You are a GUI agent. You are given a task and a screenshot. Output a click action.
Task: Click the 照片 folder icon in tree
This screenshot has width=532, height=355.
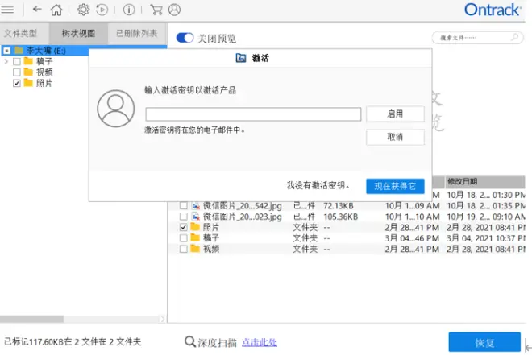pos(28,83)
